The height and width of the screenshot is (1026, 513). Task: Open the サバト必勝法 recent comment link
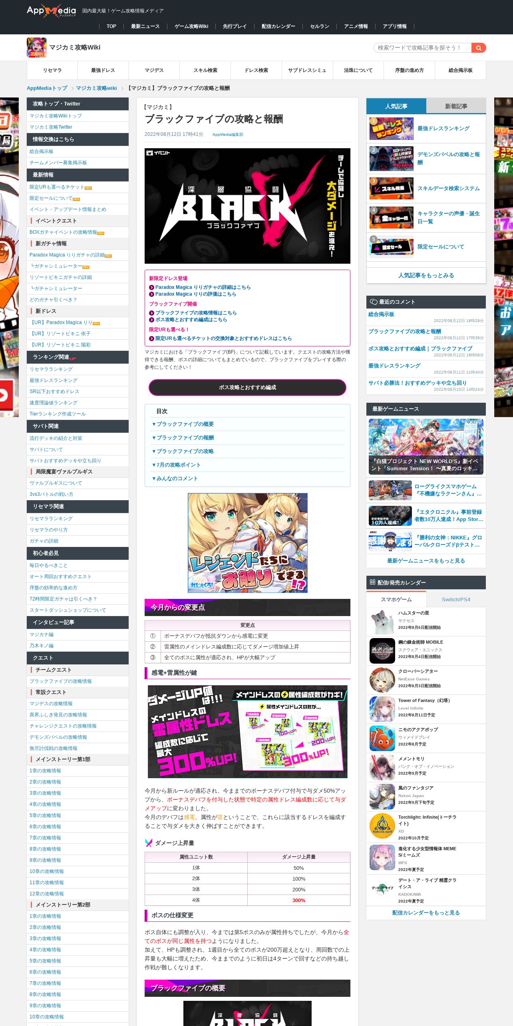pos(418,383)
